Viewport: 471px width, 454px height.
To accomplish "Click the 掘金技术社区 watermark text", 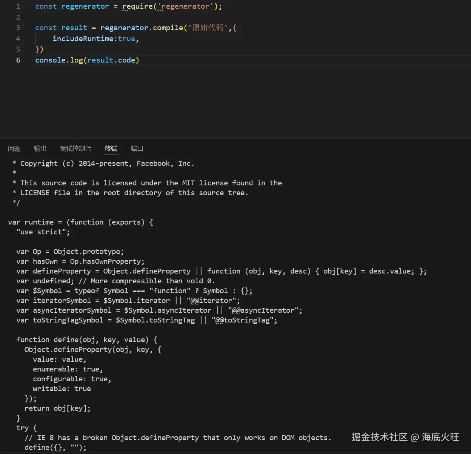I will point(405,437).
